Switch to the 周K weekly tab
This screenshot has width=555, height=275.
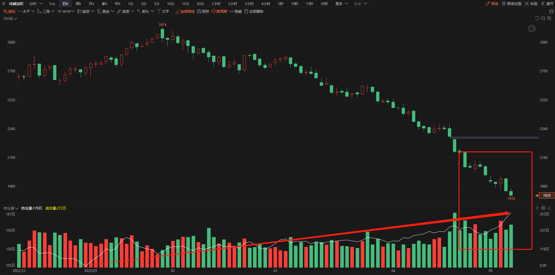coord(78,4)
